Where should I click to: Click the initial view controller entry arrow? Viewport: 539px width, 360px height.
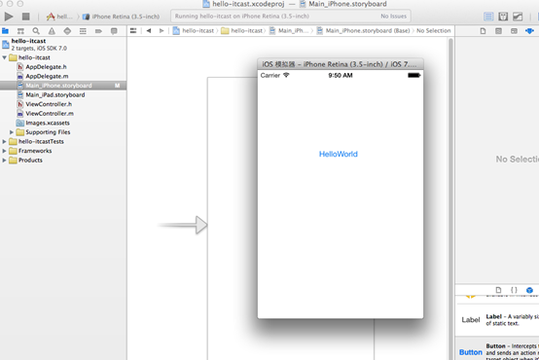pos(183,225)
